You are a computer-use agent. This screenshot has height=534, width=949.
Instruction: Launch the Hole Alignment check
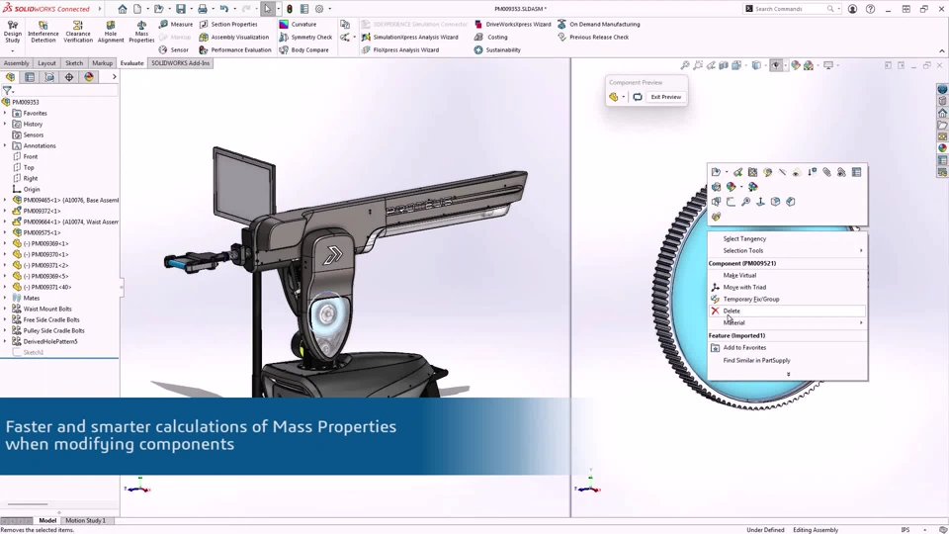click(x=110, y=32)
